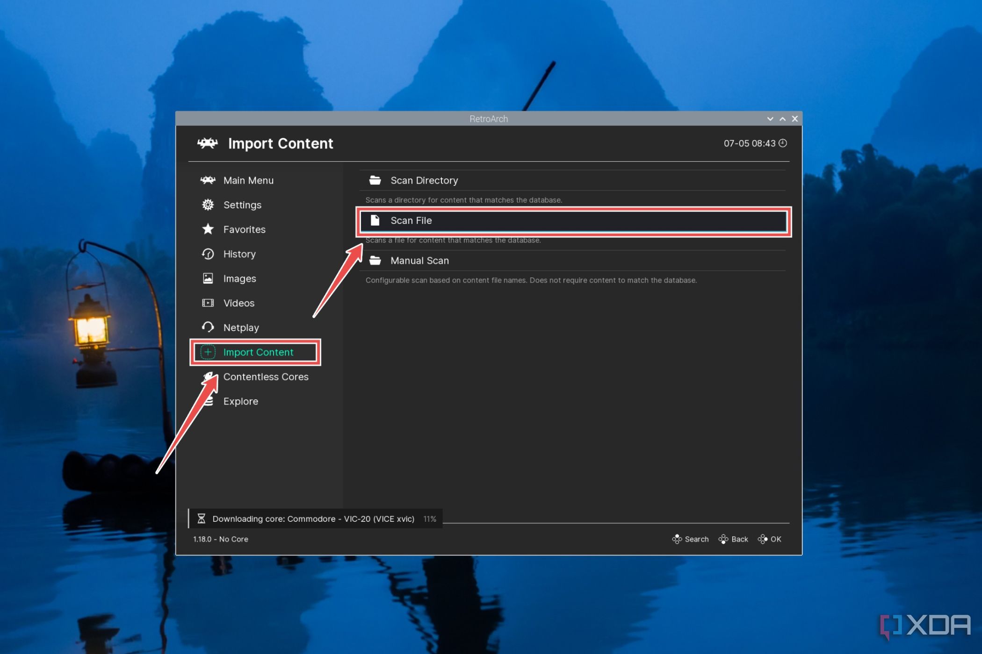Click the History clock icon
982x654 pixels.
208,254
